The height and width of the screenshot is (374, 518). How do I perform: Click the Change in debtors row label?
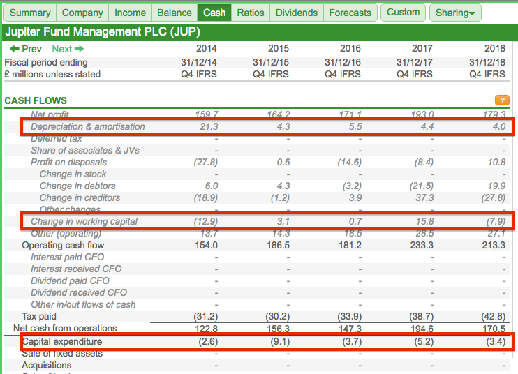point(77,186)
